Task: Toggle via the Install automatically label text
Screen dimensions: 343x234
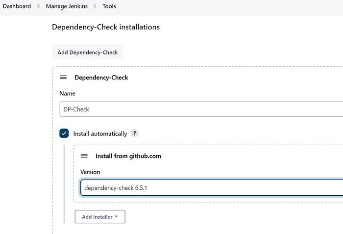Action: 100,133
